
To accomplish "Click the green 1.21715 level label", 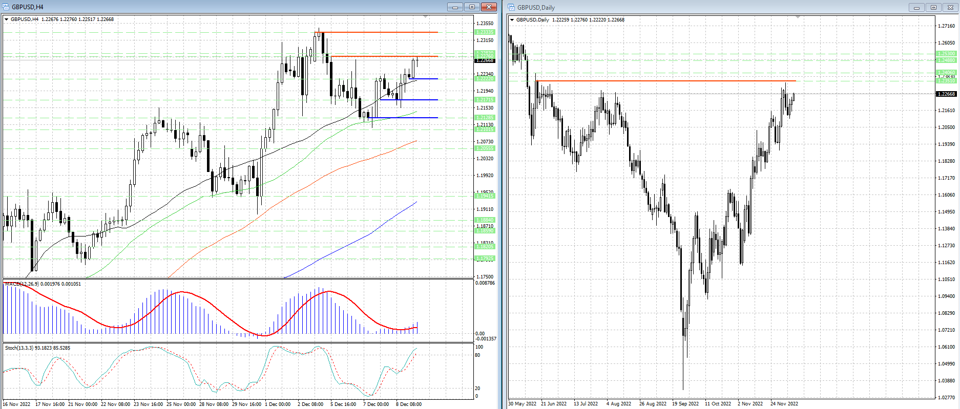I will click(485, 100).
